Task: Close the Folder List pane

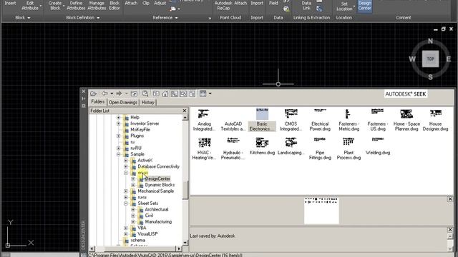Action: pyautogui.click(x=185, y=111)
